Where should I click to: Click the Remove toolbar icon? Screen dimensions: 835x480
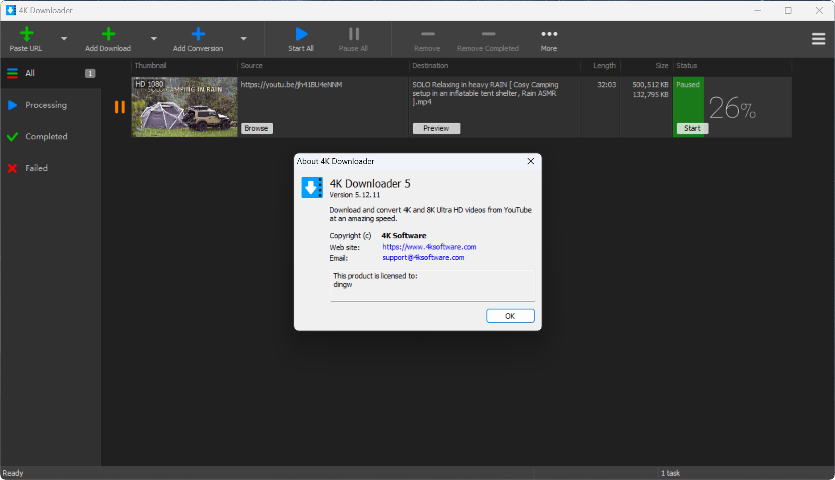tap(427, 34)
